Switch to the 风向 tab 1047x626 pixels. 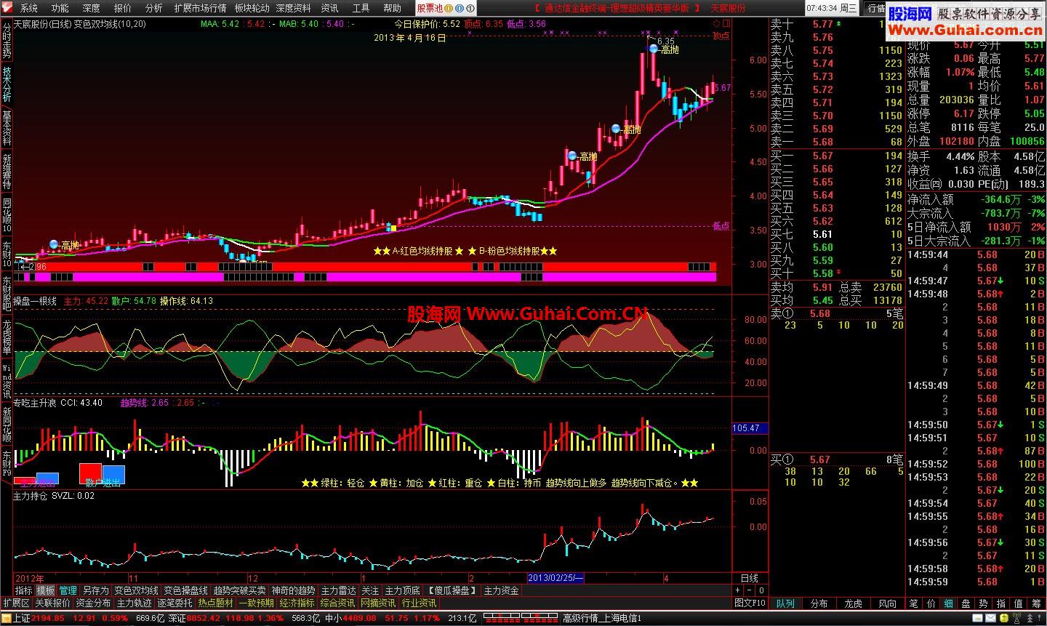coord(887,603)
